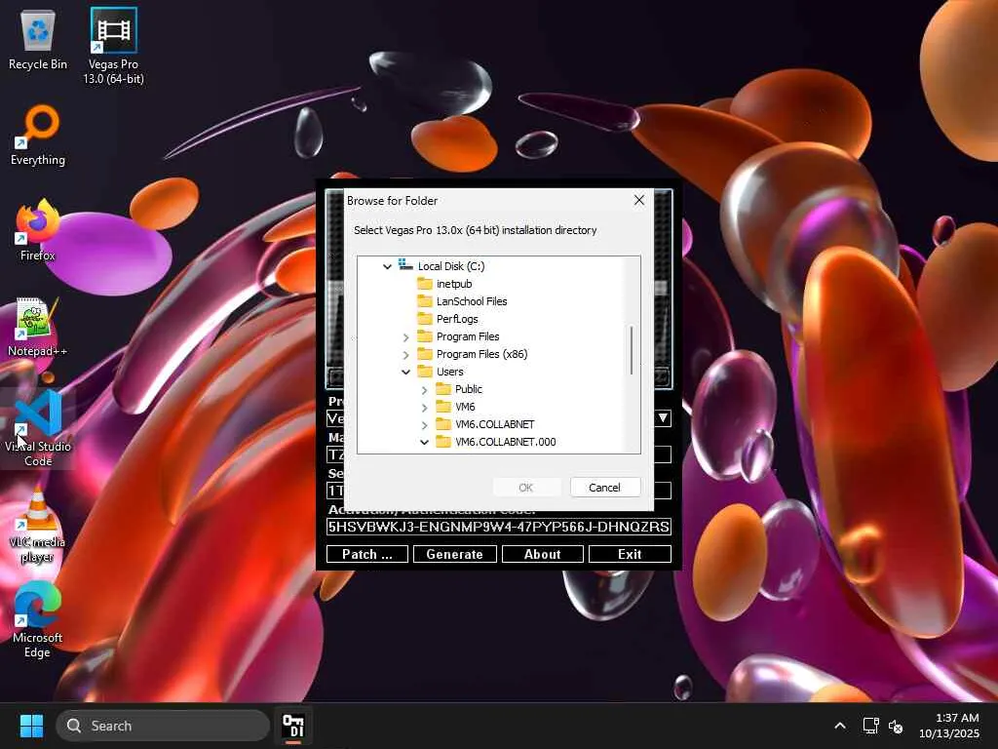Close the Browse for Folder dialog
998x749 pixels.
click(x=639, y=200)
